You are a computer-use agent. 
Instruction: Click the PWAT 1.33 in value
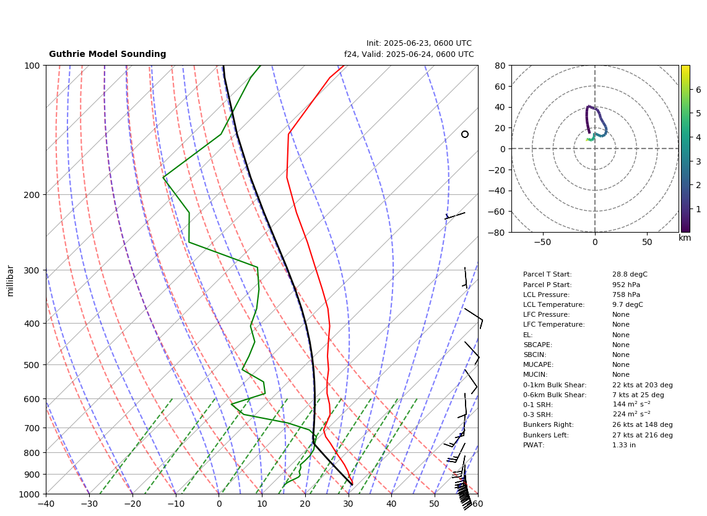point(623,445)
